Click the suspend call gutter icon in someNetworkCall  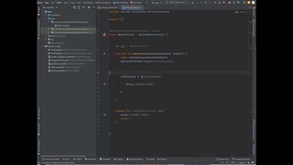pos(104,115)
